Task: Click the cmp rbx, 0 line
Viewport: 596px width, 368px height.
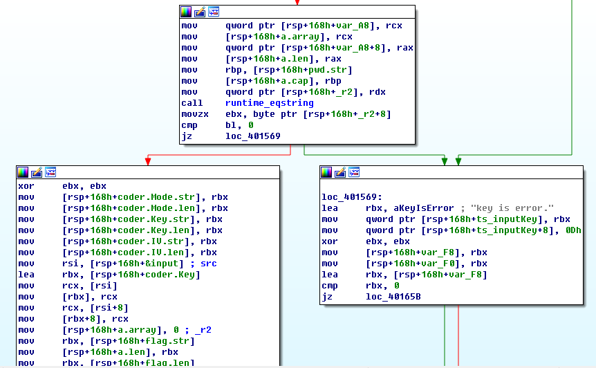Action: (360, 286)
